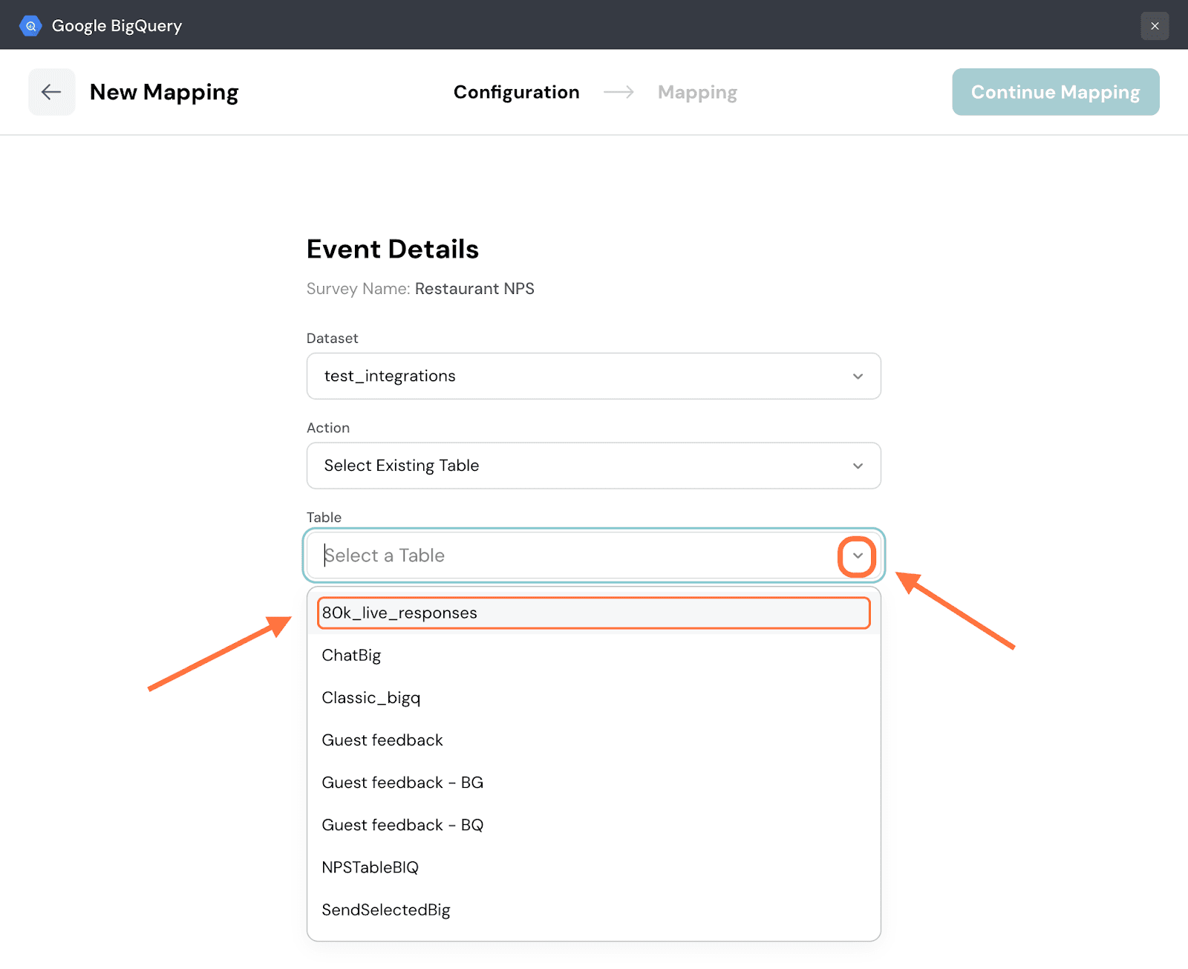The height and width of the screenshot is (969, 1188).
Task: Select Guest feedback - BG option
Action: [x=402, y=782]
